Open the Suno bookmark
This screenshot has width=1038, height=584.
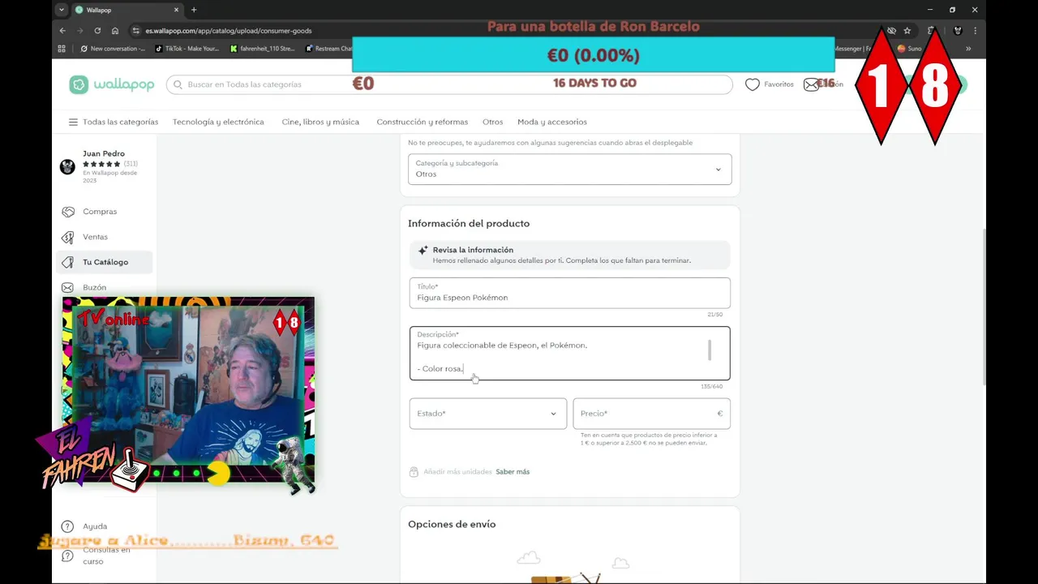point(909,49)
